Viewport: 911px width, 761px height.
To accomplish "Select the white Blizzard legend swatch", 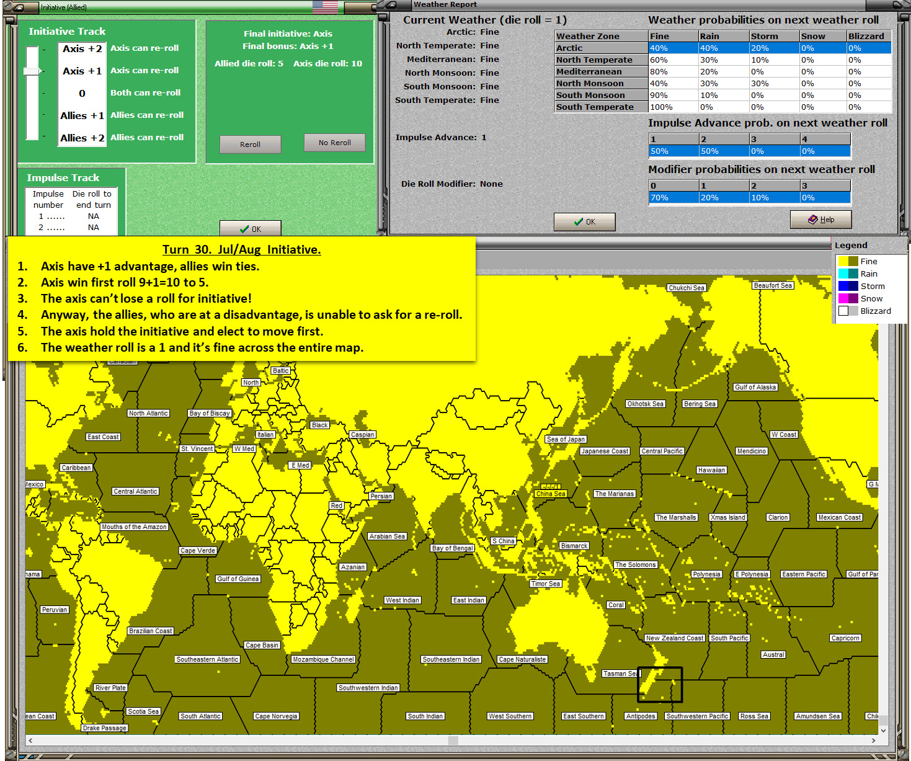I will click(843, 311).
